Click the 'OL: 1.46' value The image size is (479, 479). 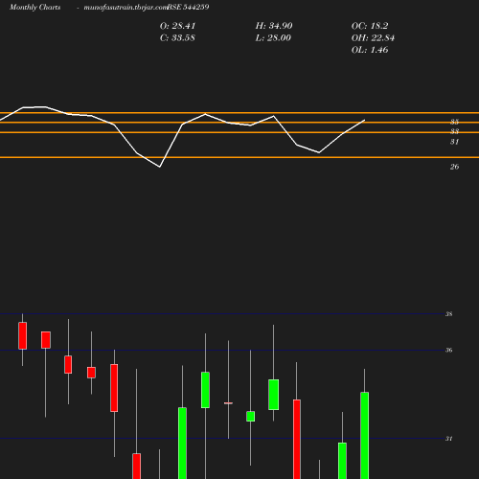[370, 50]
